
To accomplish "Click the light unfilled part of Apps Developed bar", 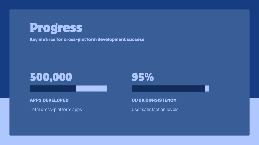I will 91,89.
